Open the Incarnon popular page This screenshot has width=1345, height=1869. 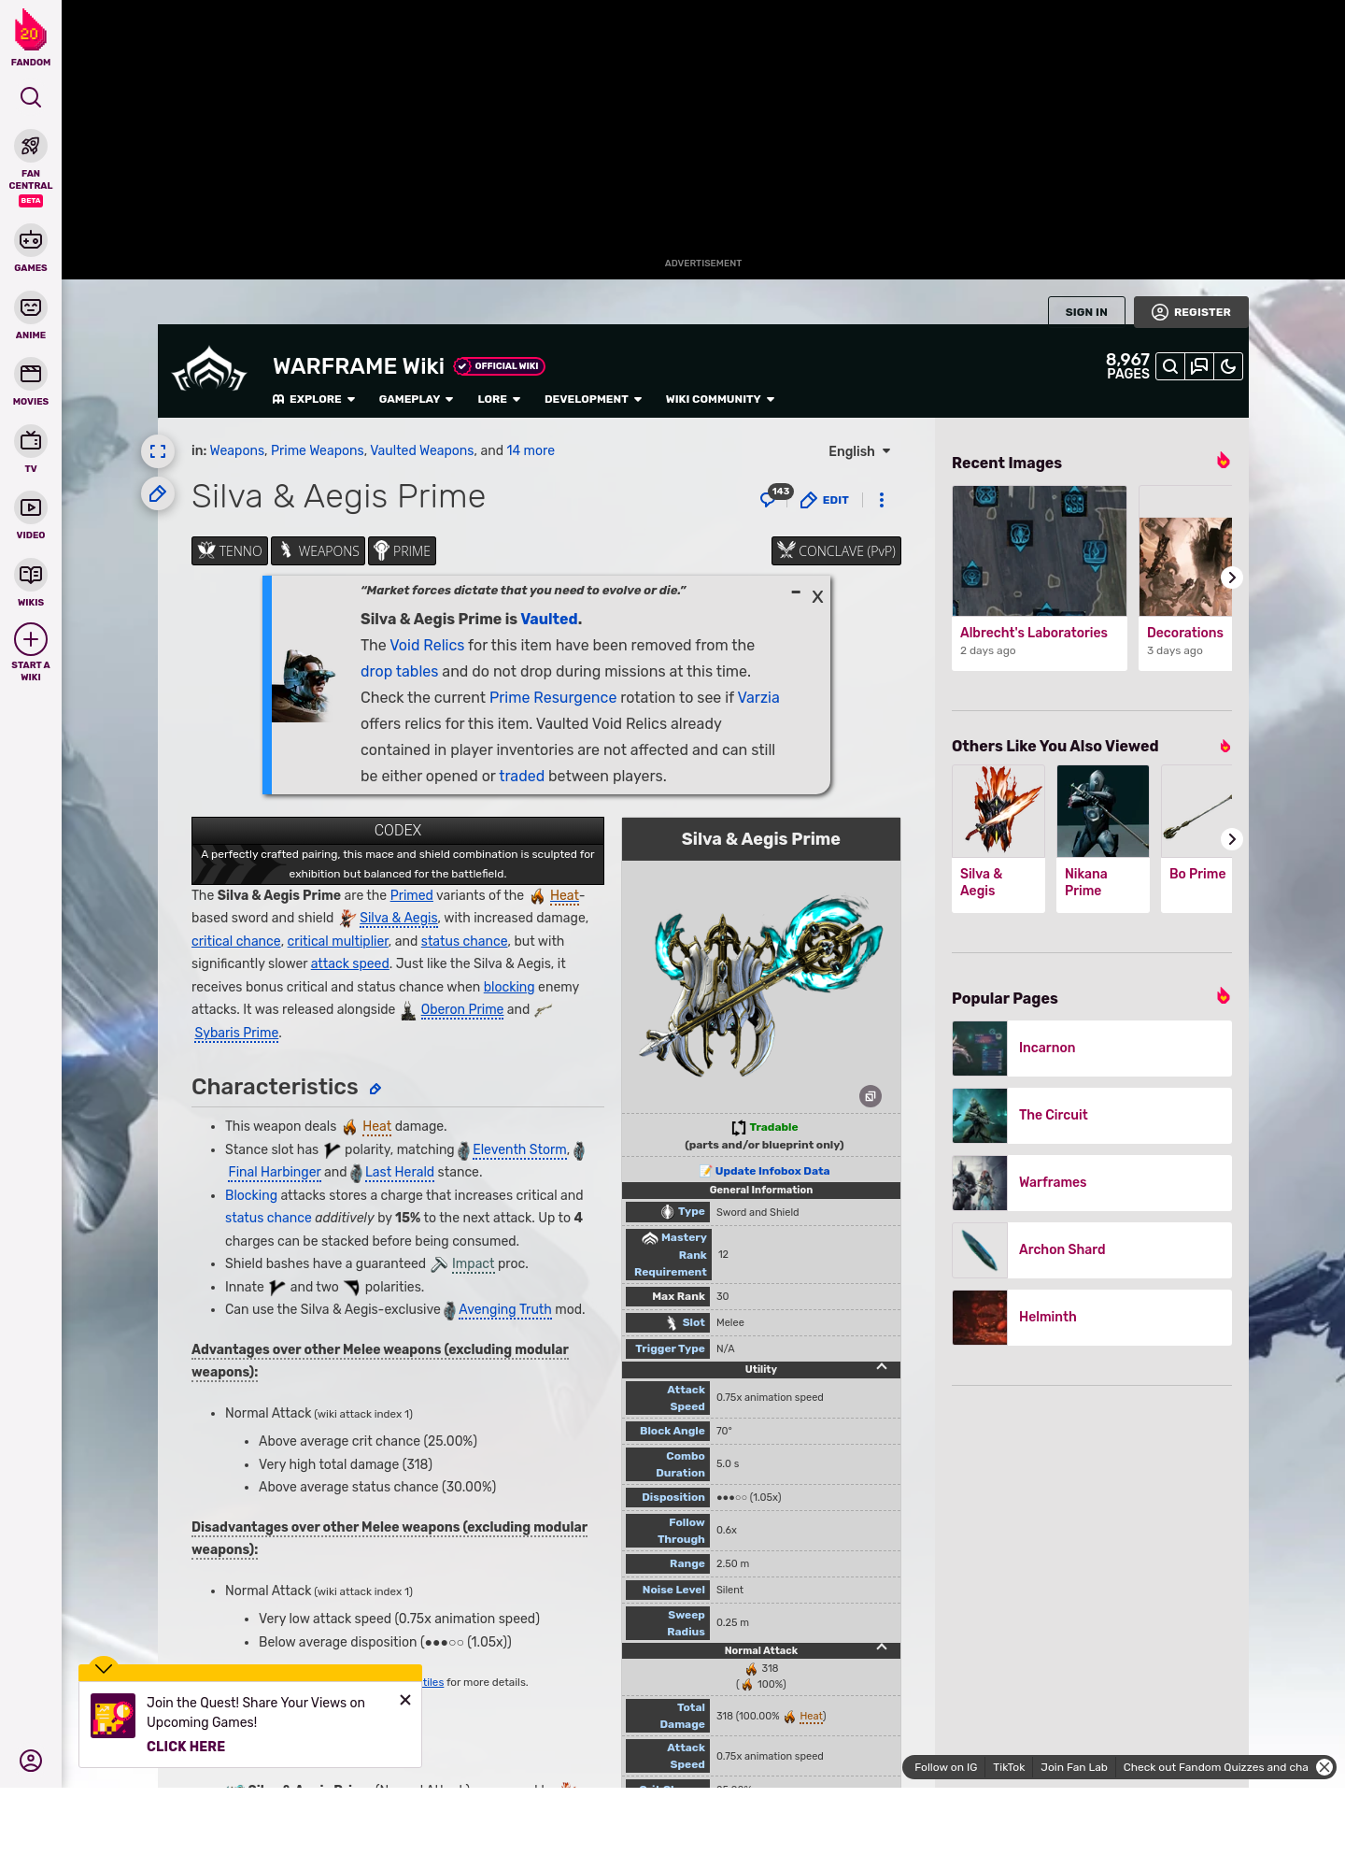pyautogui.click(x=1092, y=1049)
